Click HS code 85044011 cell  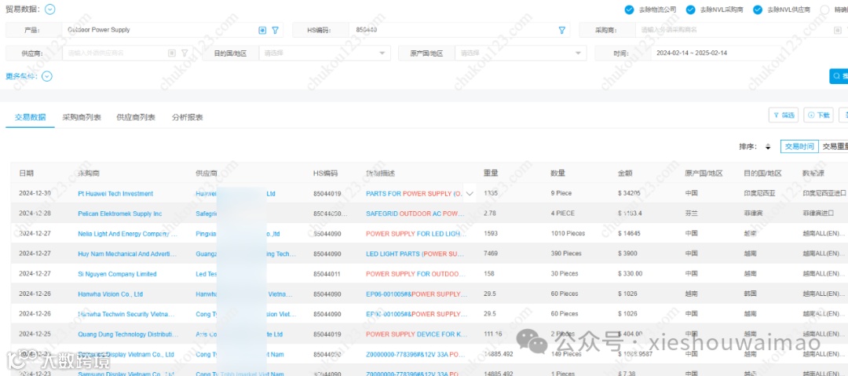(x=327, y=274)
